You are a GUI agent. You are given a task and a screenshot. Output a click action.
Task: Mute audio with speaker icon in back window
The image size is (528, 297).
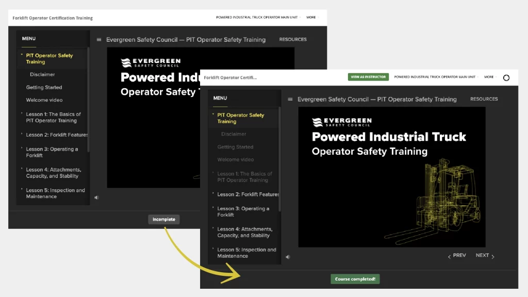96,197
